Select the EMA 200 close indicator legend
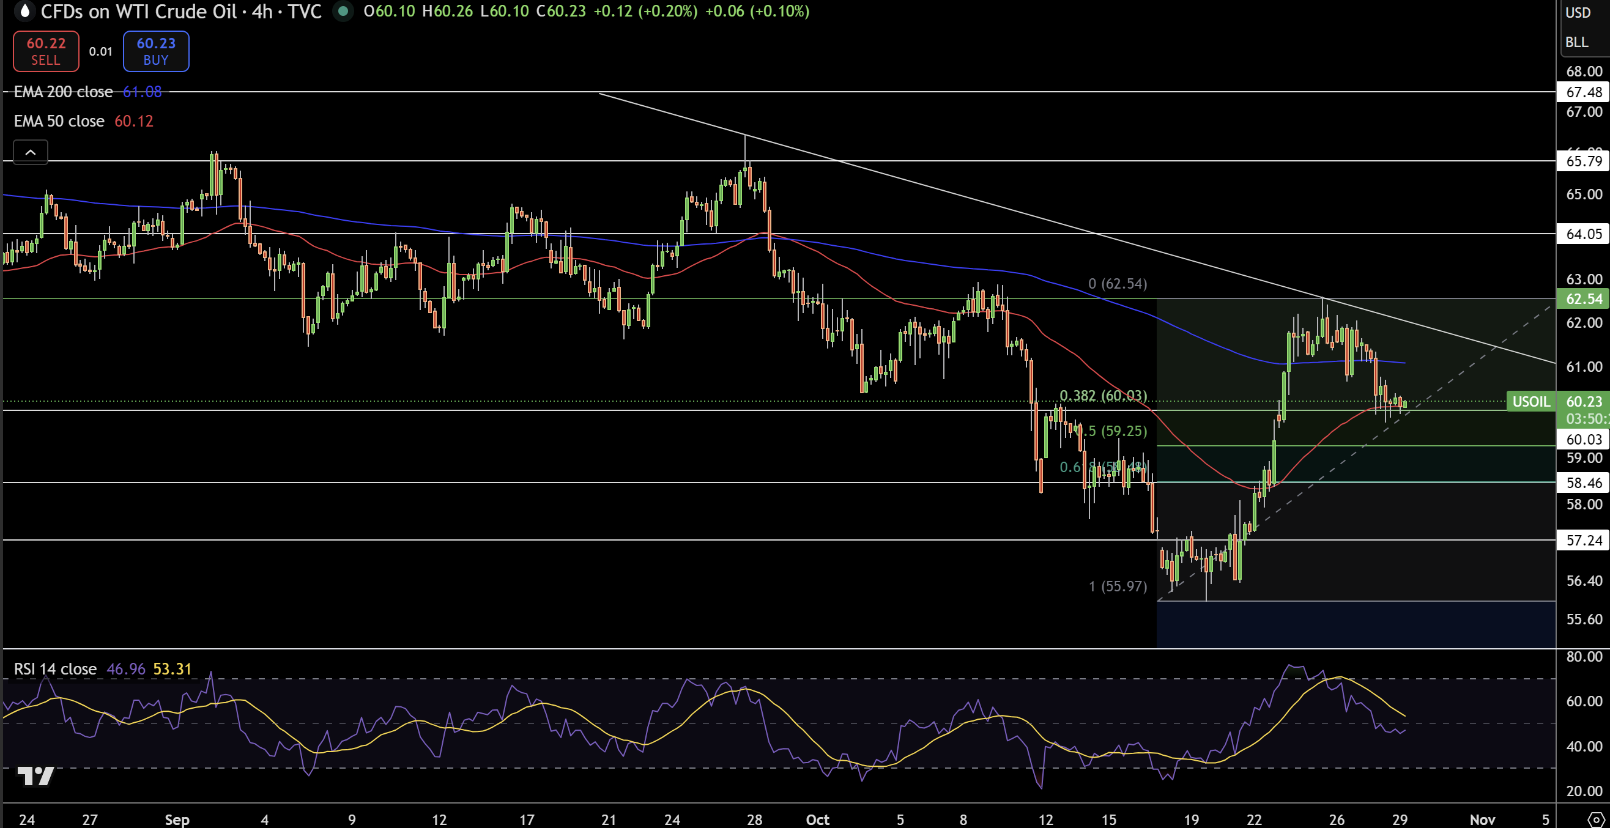Screen dimensions: 1610x828 pyautogui.click(x=63, y=92)
